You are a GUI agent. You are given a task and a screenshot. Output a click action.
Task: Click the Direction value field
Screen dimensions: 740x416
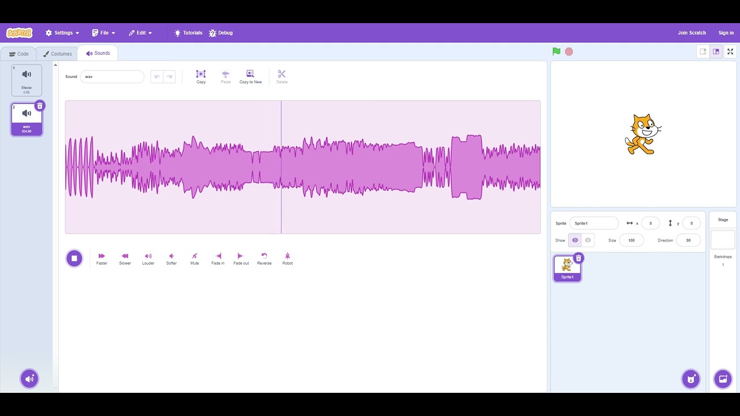pyautogui.click(x=688, y=240)
